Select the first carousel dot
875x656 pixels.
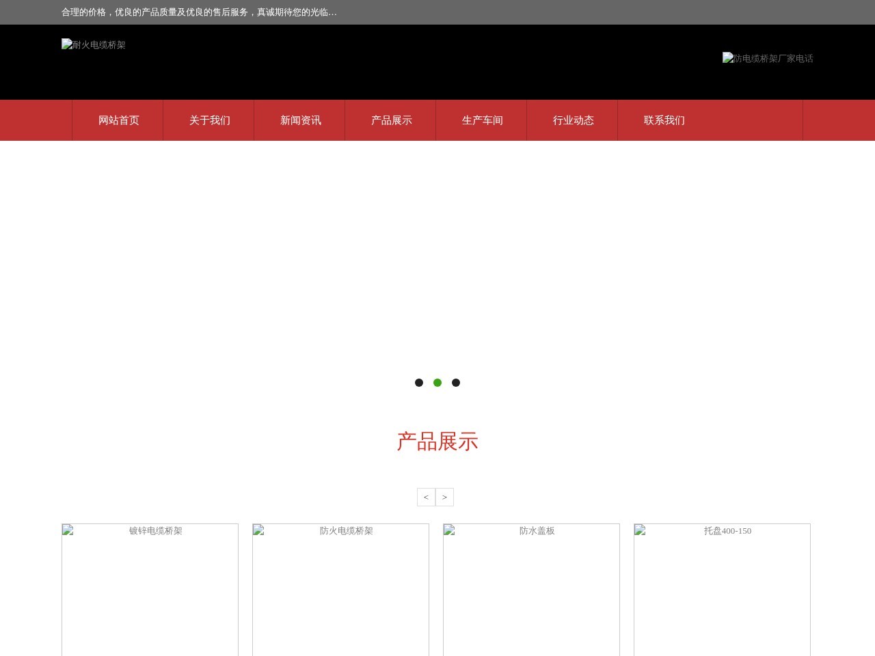(x=419, y=383)
